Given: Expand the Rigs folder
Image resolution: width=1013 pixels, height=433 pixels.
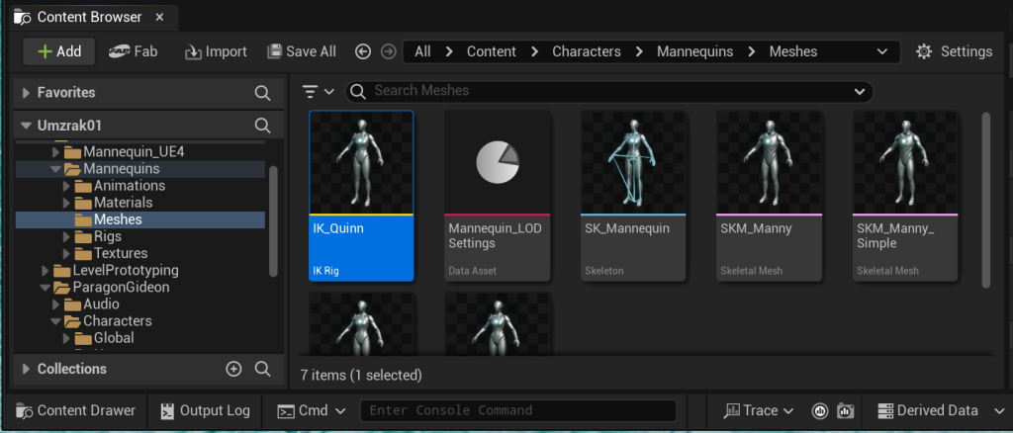Looking at the screenshot, I should (x=66, y=236).
